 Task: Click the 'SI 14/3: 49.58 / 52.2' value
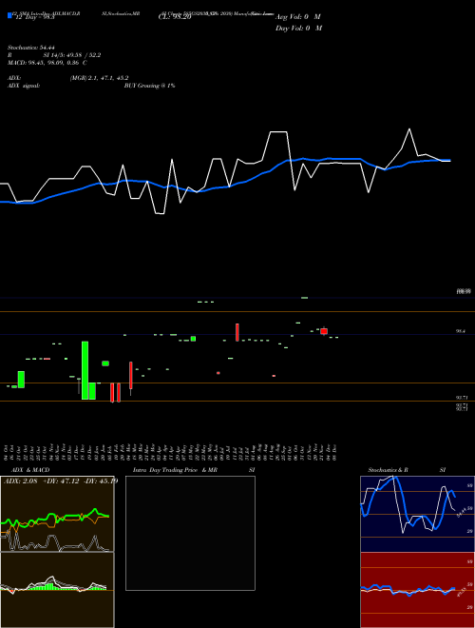click(72, 55)
